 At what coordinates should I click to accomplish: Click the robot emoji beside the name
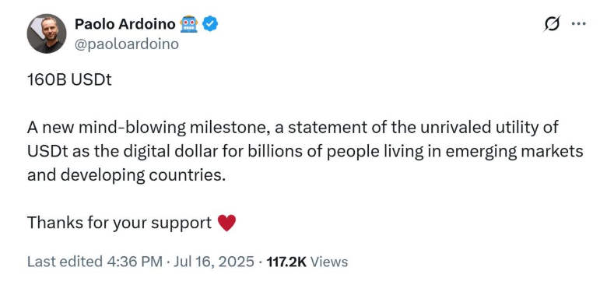189,24
